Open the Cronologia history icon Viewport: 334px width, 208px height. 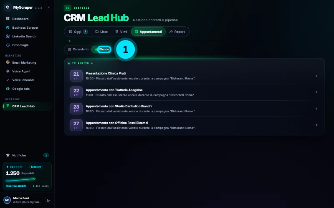(8, 45)
